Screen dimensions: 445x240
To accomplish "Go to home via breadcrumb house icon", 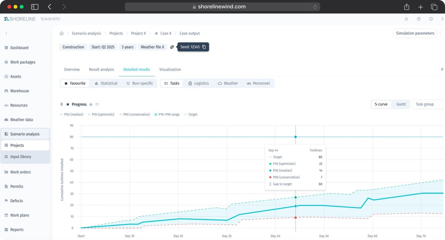I will (x=62, y=33).
